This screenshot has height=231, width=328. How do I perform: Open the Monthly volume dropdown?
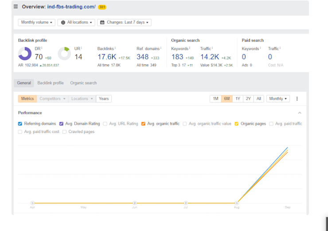click(x=37, y=22)
